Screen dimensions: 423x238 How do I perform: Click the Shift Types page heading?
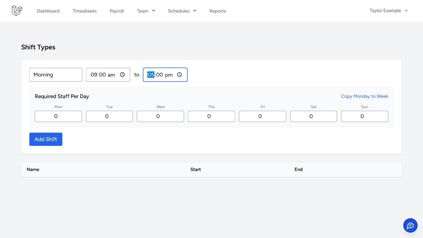pyautogui.click(x=38, y=47)
